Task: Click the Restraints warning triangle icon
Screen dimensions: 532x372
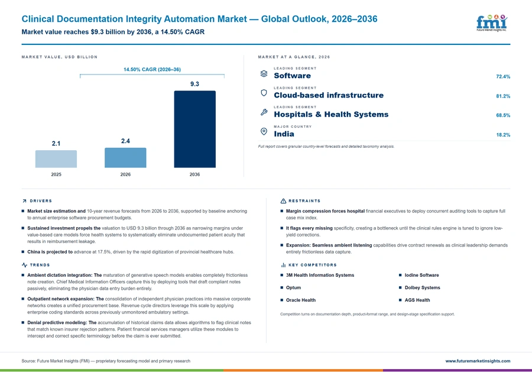Action: 283,201
